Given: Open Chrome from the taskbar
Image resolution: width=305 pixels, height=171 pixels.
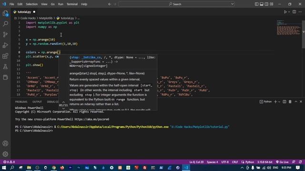Looking at the screenshot, I should (x=54, y=168).
